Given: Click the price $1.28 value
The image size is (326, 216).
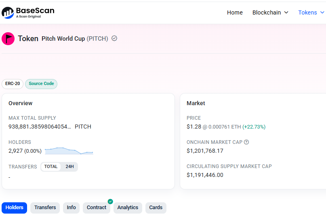Looking at the screenshot, I should pyautogui.click(x=194, y=127).
